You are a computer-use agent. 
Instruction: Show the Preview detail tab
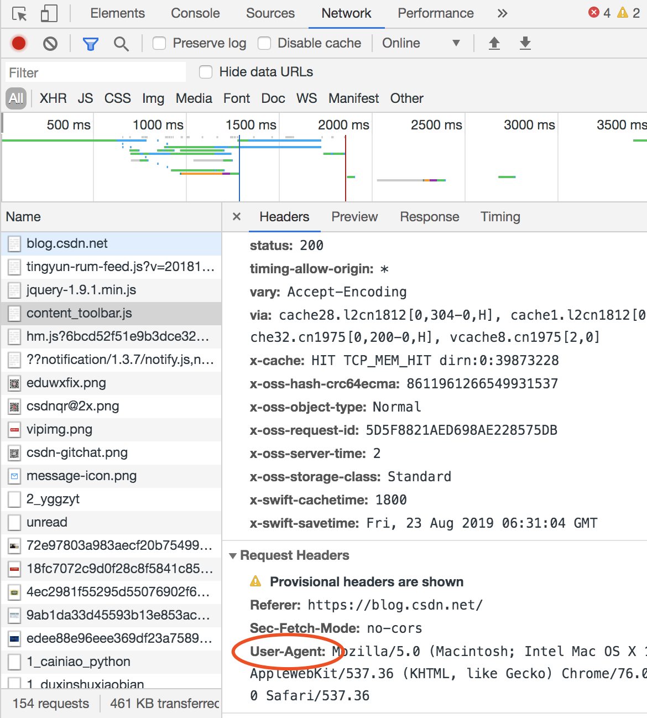click(x=354, y=217)
